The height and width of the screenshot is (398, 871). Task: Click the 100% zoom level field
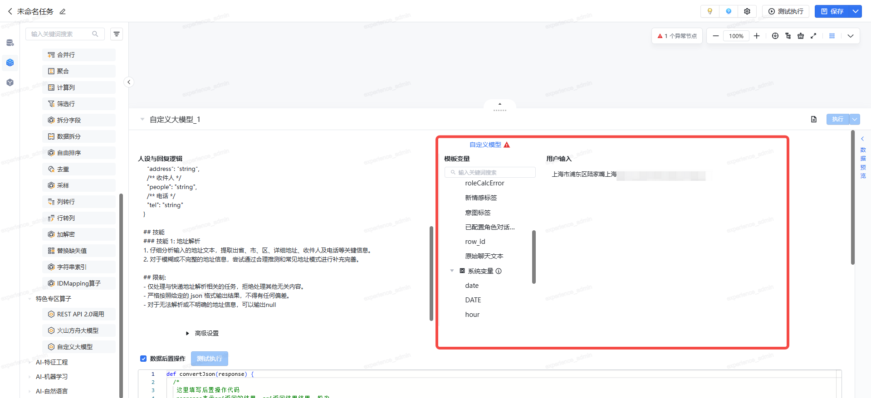click(736, 36)
